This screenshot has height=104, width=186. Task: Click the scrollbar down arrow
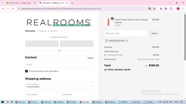(x=185, y=99)
